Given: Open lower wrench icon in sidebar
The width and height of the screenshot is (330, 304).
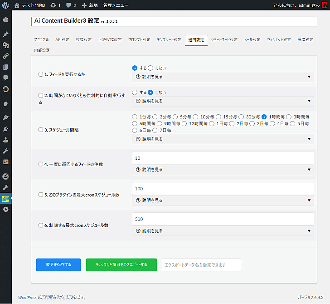Looking at the screenshot, I should pyautogui.click(x=6, y=187).
